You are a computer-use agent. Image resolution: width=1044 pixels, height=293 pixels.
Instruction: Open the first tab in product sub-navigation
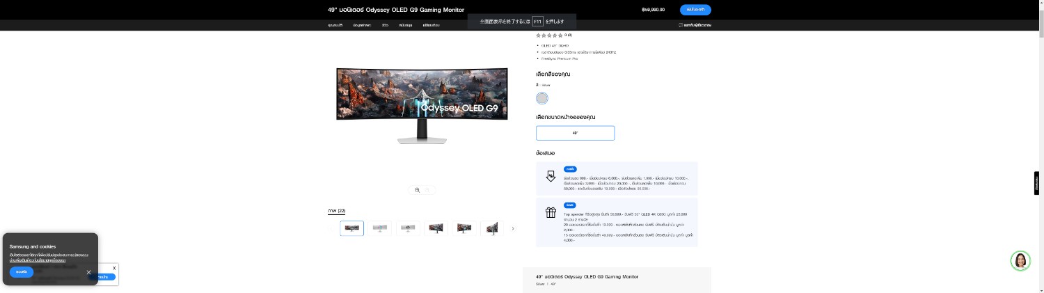tap(335, 25)
